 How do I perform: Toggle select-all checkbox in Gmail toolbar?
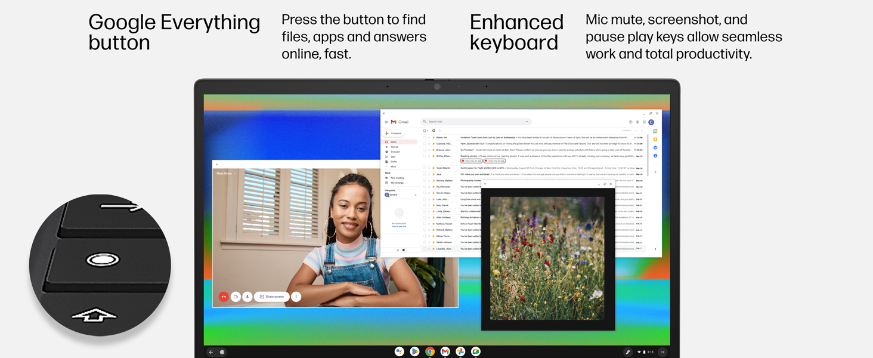click(425, 131)
